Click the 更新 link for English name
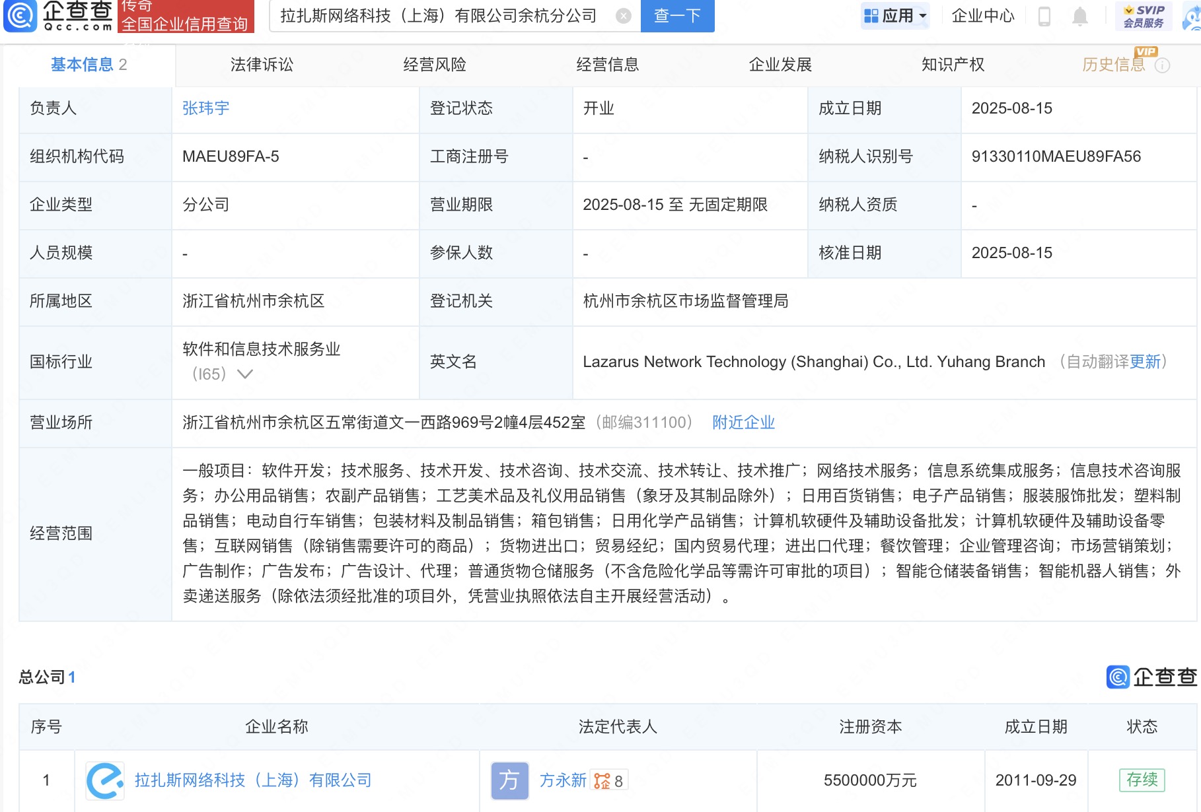This screenshot has height=812, width=1201. (1146, 362)
